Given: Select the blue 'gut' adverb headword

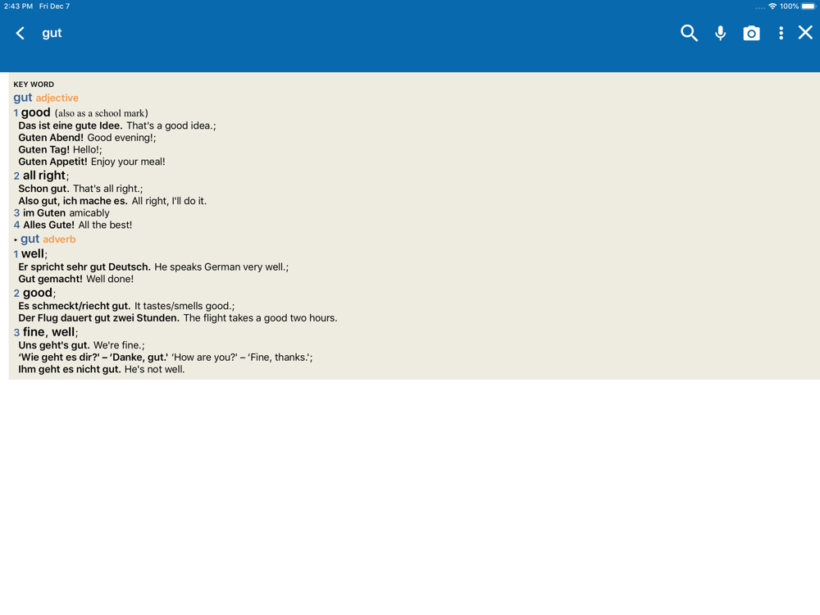Looking at the screenshot, I should coord(30,239).
